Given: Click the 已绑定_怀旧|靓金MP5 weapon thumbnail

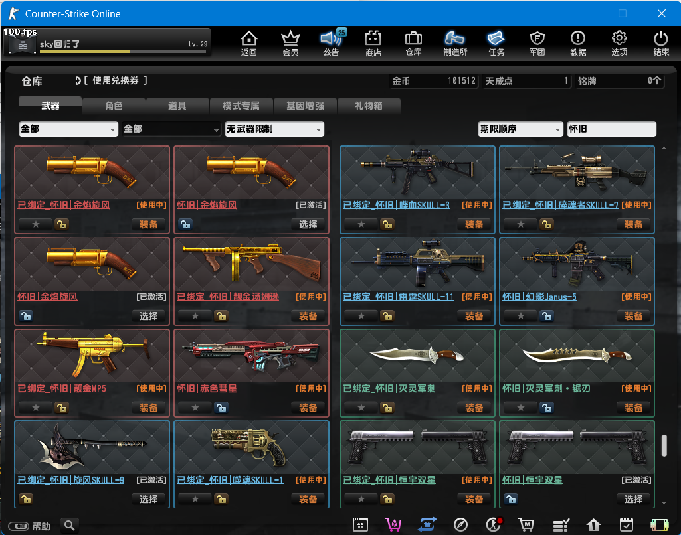Looking at the screenshot, I should [92, 356].
